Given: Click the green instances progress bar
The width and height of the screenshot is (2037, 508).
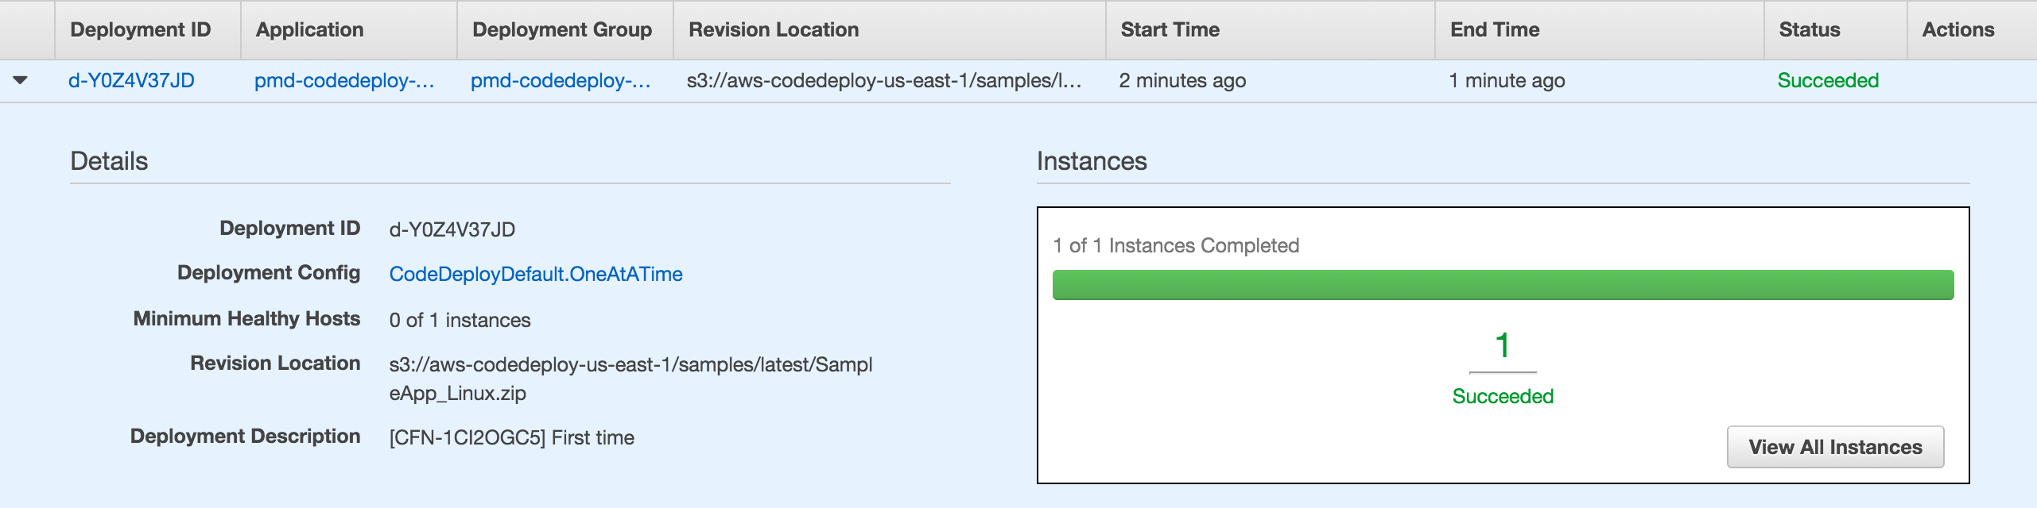Looking at the screenshot, I should tap(1503, 285).
